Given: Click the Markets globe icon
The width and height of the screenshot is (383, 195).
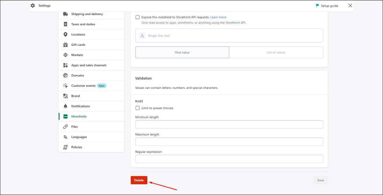Looking at the screenshot, I should [x=65, y=55].
